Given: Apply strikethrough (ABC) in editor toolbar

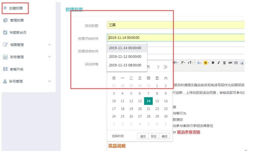Looking at the screenshot, I should pyautogui.click(x=230, y=63).
